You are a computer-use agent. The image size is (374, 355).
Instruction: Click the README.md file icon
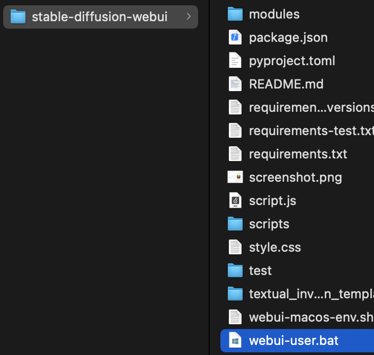(235, 84)
